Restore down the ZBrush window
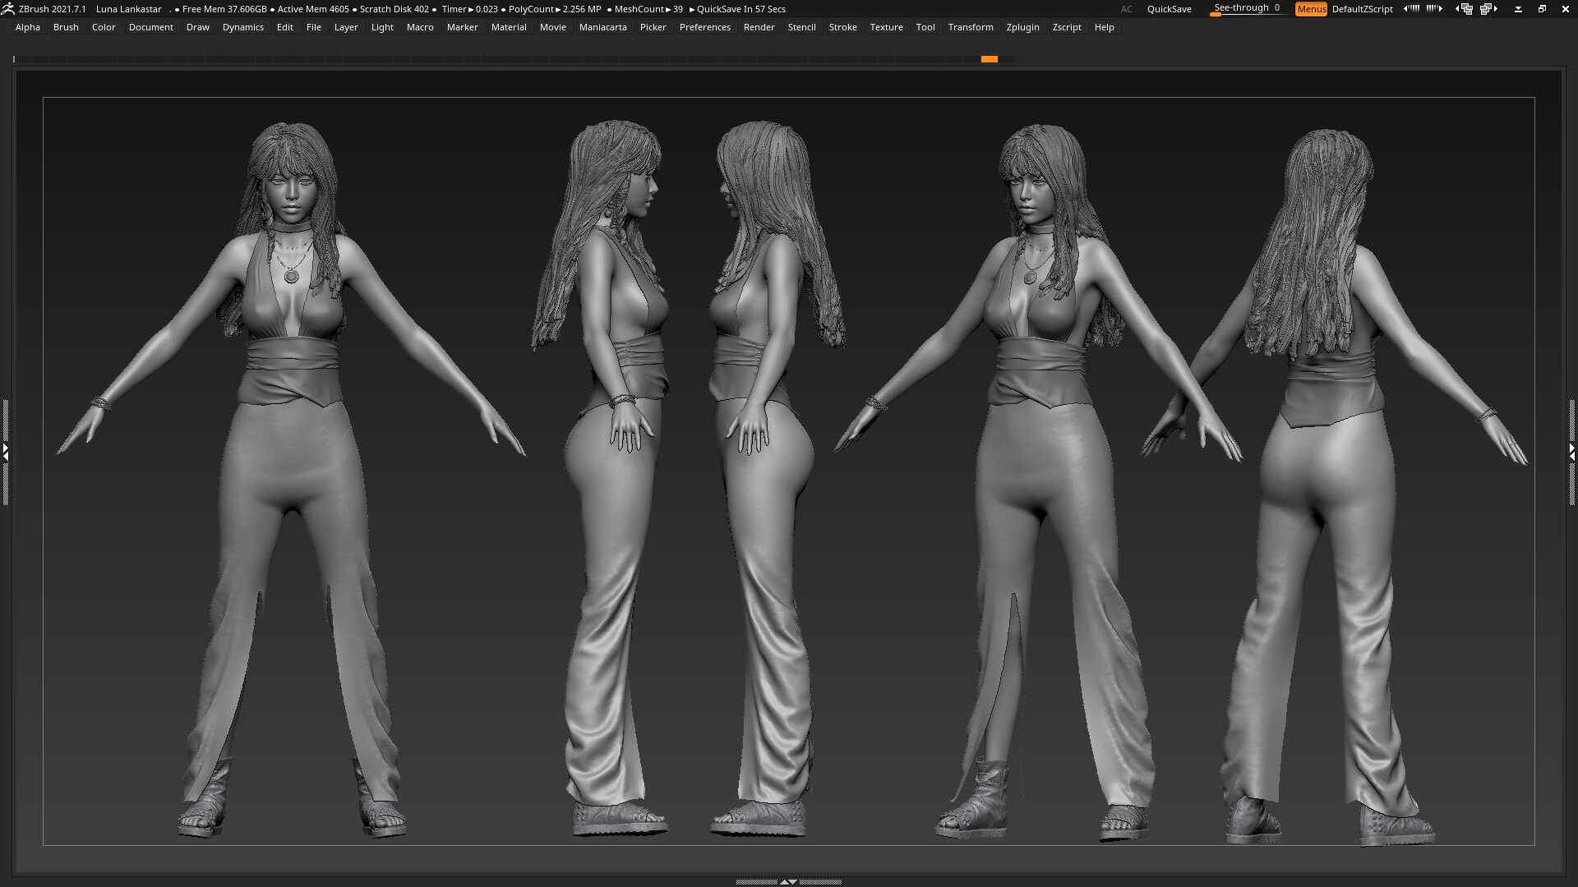1578x887 pixels. pos(1542,9)
